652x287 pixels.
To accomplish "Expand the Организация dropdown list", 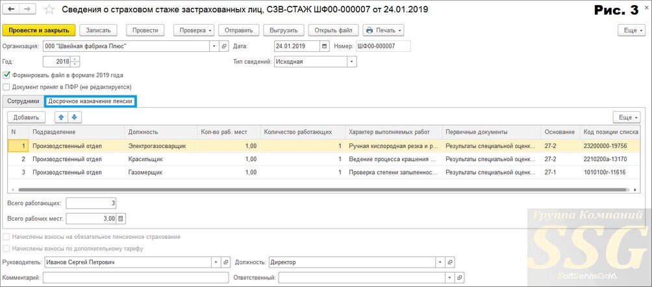I will (x=214, y=46).
